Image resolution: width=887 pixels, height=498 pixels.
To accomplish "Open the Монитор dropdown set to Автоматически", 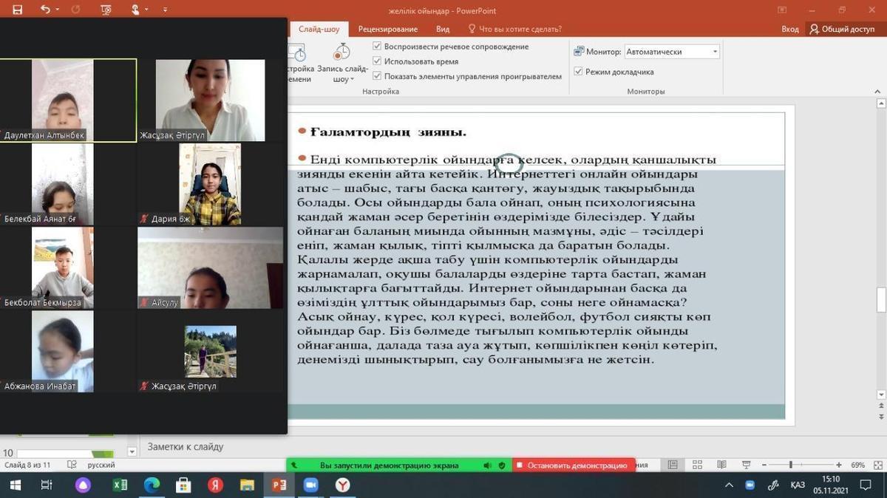I will pos(671,52).
